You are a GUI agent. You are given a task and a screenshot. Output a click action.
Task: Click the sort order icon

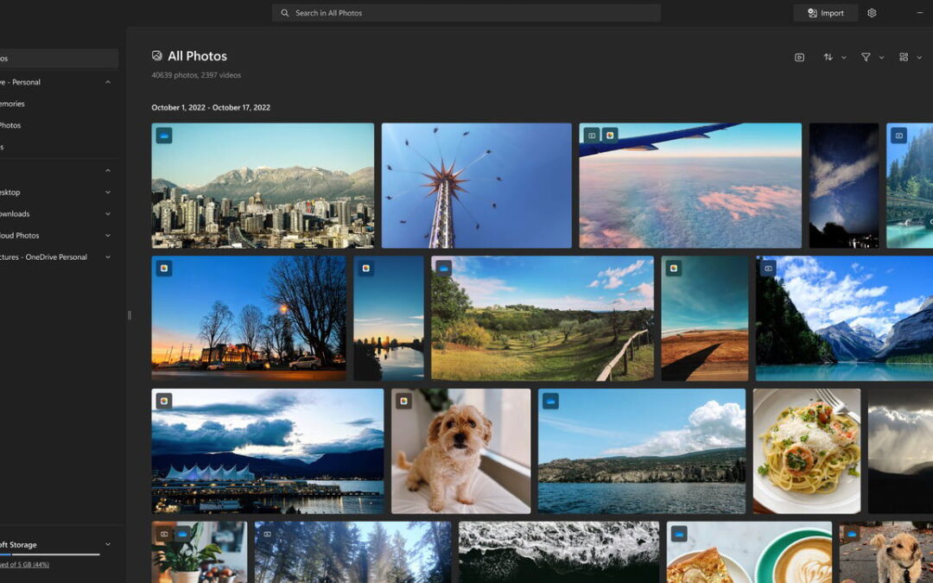point(828,57)
